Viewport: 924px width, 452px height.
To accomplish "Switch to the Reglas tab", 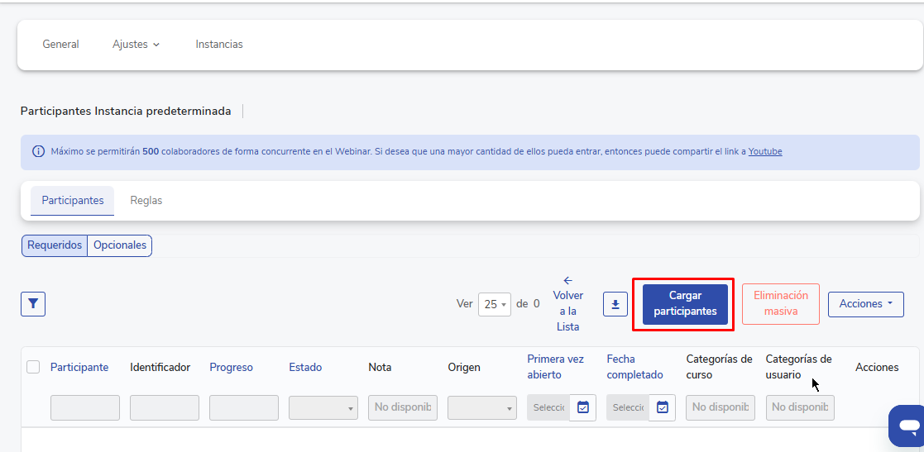I will (x=146, y=201).
